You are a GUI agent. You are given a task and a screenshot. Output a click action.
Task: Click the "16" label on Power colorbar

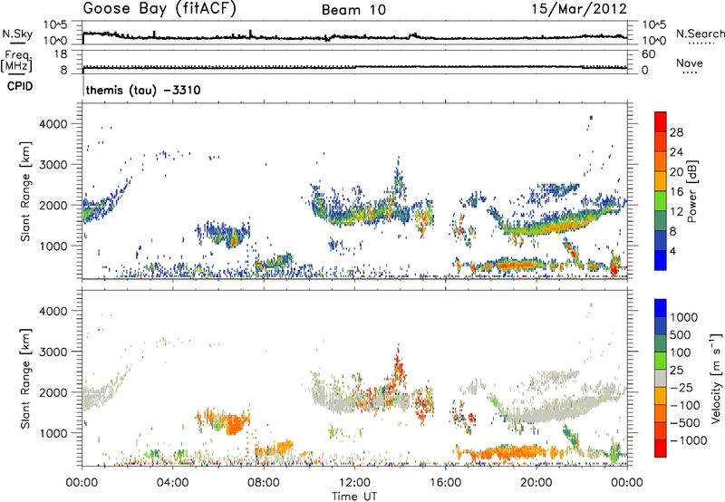[x=676, y=192]
